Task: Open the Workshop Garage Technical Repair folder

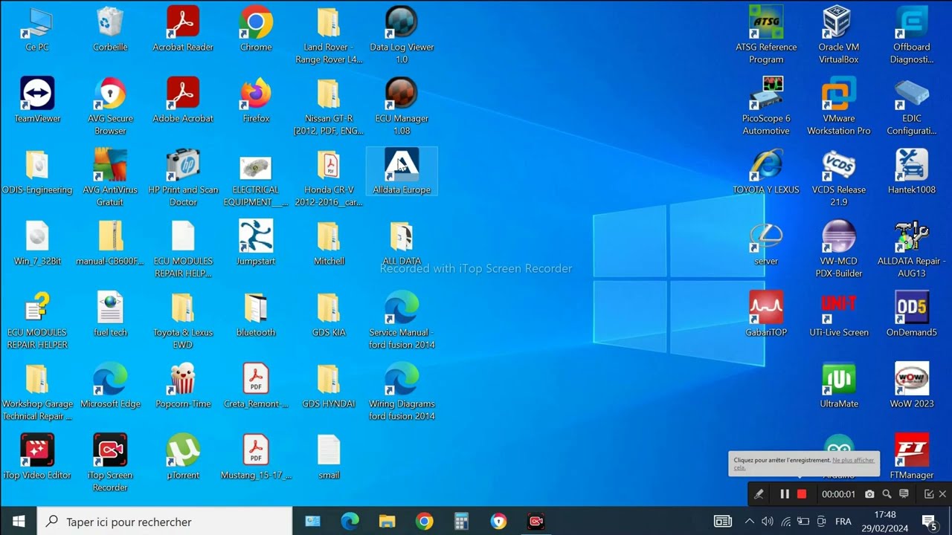Action: click(x=37, y=392)
